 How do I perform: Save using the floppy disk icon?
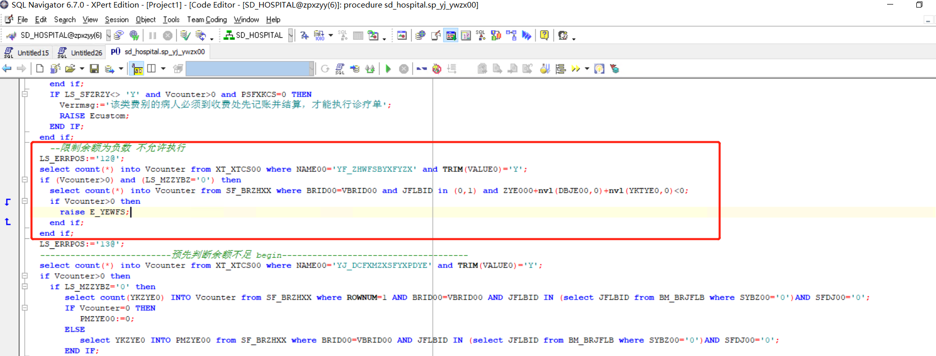coord(94,69)
